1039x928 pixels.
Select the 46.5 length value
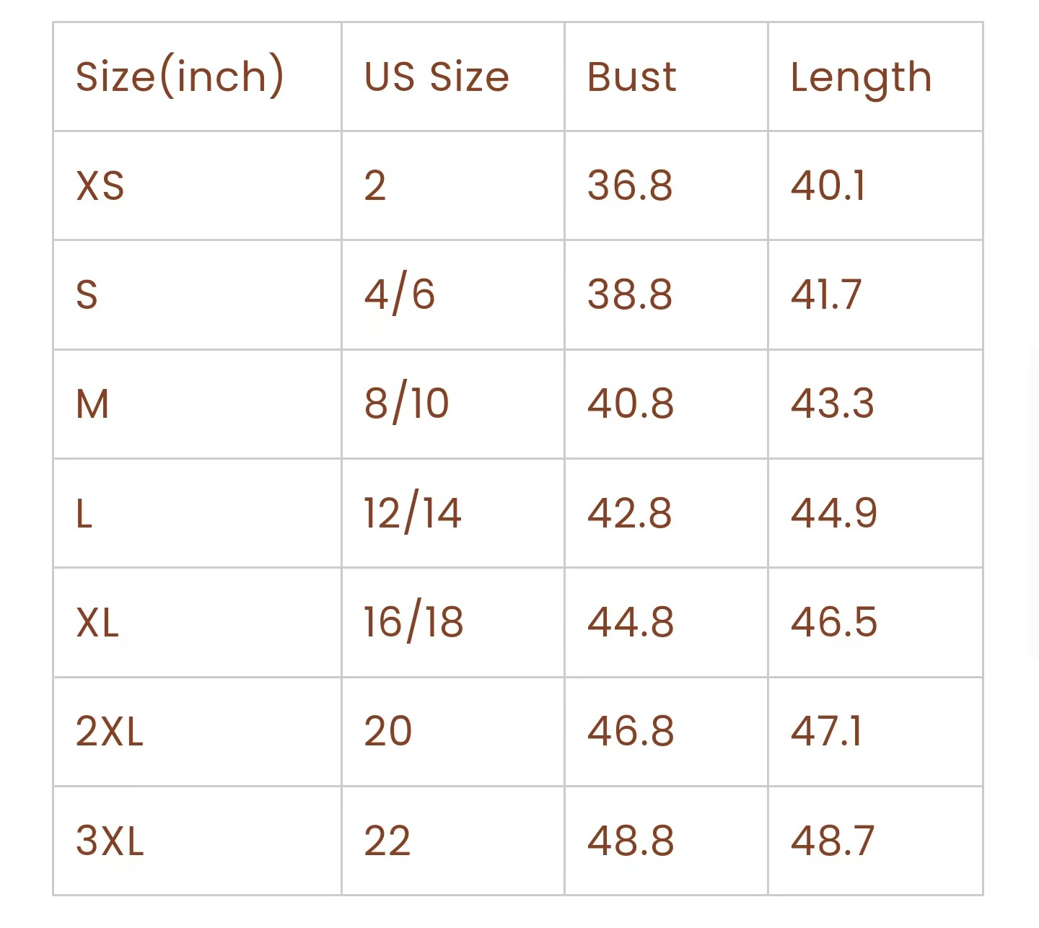(x=833, y=622)
